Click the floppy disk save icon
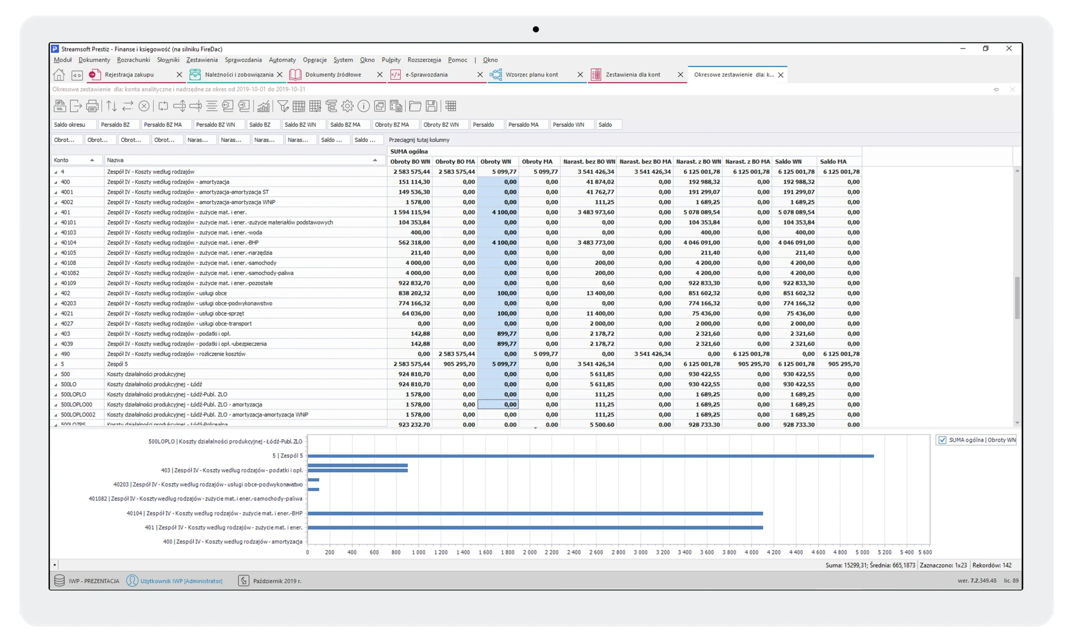This screenshot has height=642, width=1071. (431, 106)
